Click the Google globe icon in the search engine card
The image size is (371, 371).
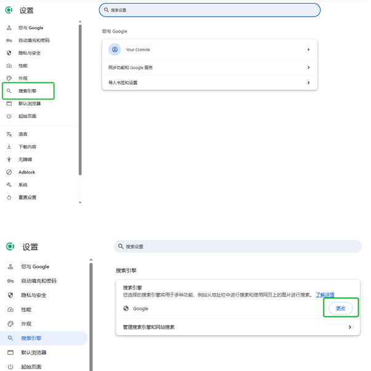(126, 308)
